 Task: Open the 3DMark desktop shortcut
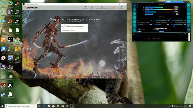17,4
